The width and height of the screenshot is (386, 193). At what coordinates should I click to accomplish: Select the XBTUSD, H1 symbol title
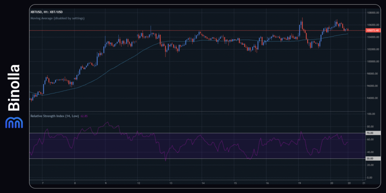[x=47, y=12]
